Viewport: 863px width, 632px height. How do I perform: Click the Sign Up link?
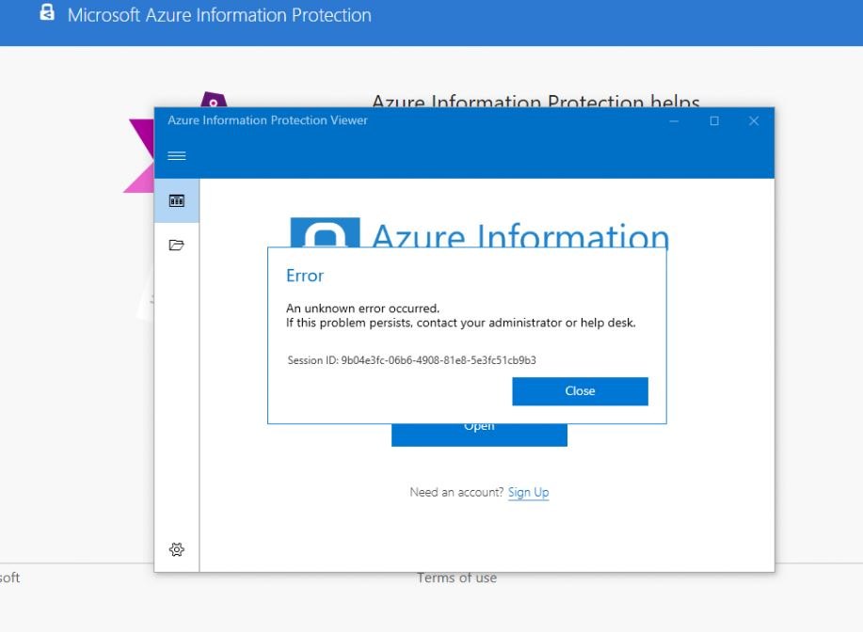(x=528, y=492)
